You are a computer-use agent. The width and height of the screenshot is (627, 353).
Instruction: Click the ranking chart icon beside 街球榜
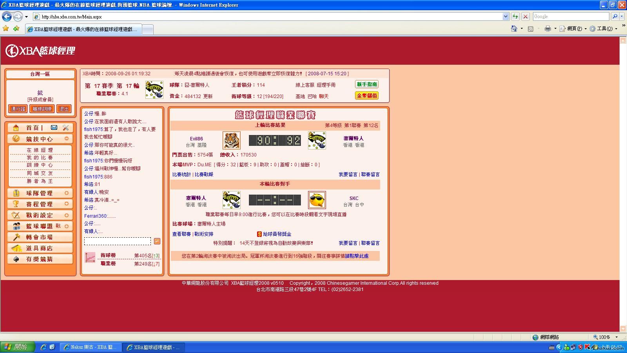[x=90, y=257]
